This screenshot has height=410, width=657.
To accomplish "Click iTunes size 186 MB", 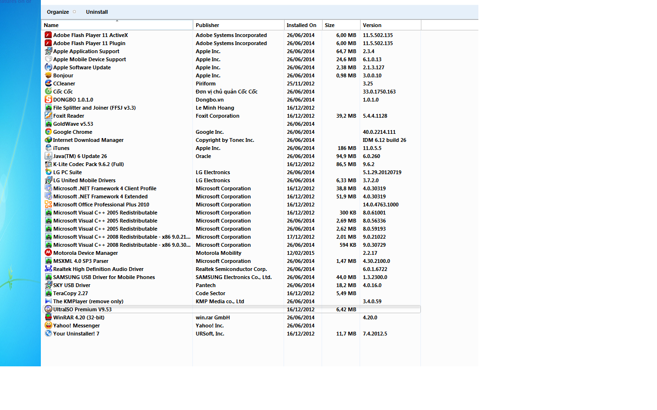I will 346,148.
